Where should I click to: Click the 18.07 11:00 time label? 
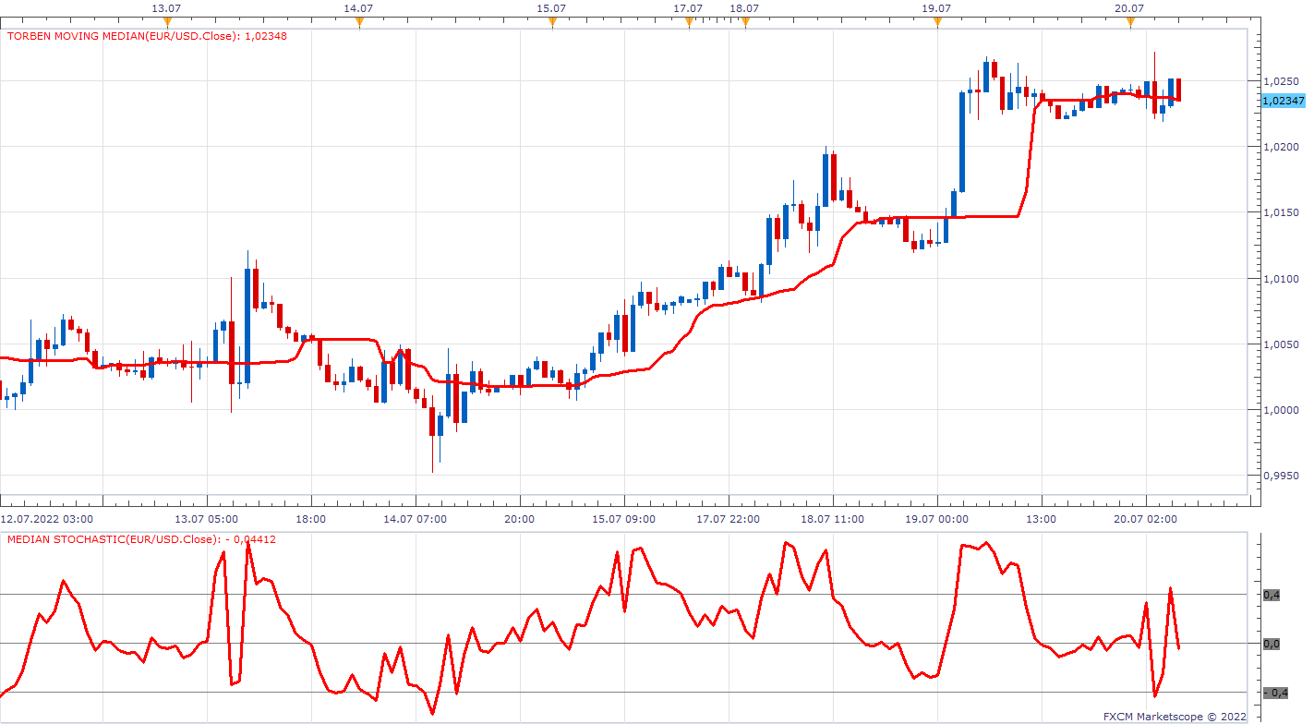(833, 519)
